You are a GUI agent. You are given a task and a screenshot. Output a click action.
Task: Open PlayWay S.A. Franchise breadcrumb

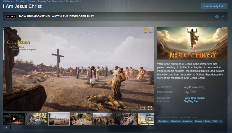click(x=50, y=1)
